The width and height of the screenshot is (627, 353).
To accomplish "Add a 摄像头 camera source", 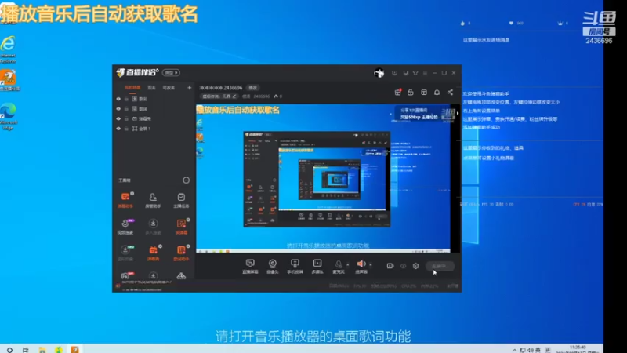I will pyautogui.click(x=272, y=266).
